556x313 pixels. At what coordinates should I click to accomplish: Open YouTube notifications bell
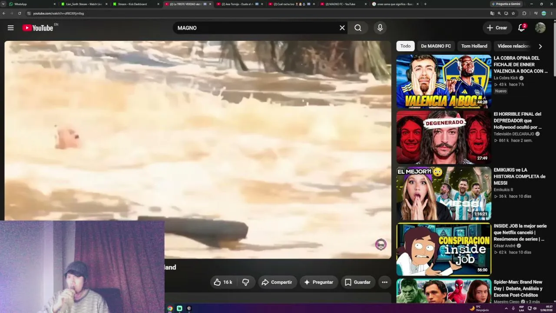coord(522,28)
